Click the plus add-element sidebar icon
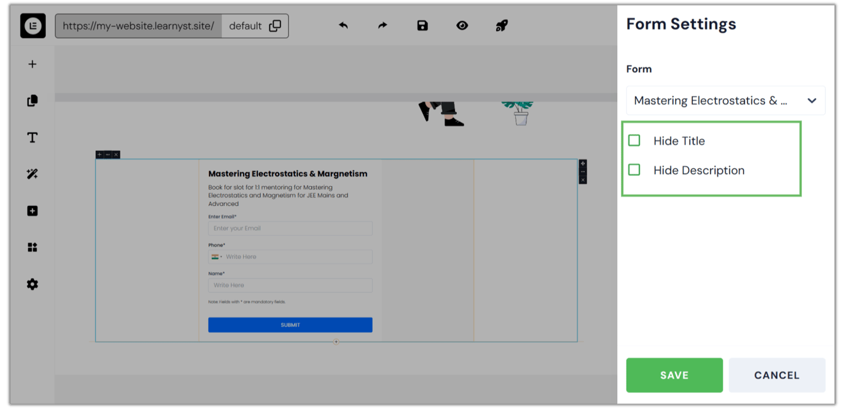The width and height of the screenshot is (845, 409). pos(33,64)
